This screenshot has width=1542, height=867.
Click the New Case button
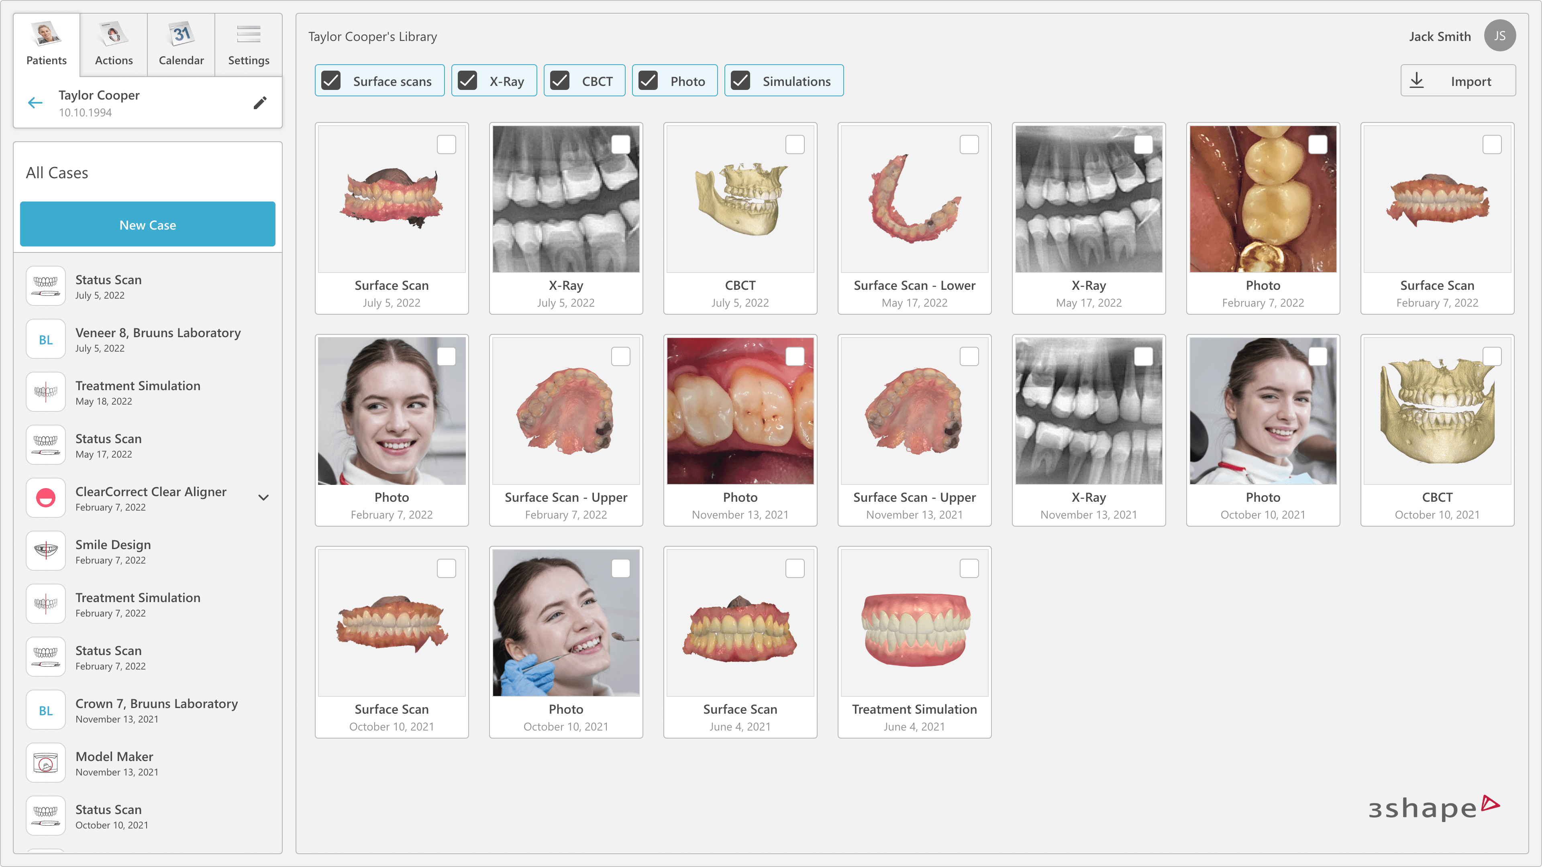pos(147,224)
